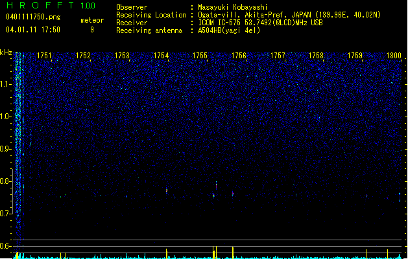Select the filename 0401111750.png
The height and width of the screenshot is (259, 408).
[x=33, y=17]
